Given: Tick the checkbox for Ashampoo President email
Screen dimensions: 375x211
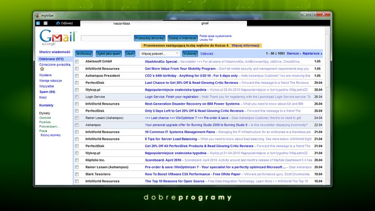Looking at the screenshot, I should [x=77, y=76].
